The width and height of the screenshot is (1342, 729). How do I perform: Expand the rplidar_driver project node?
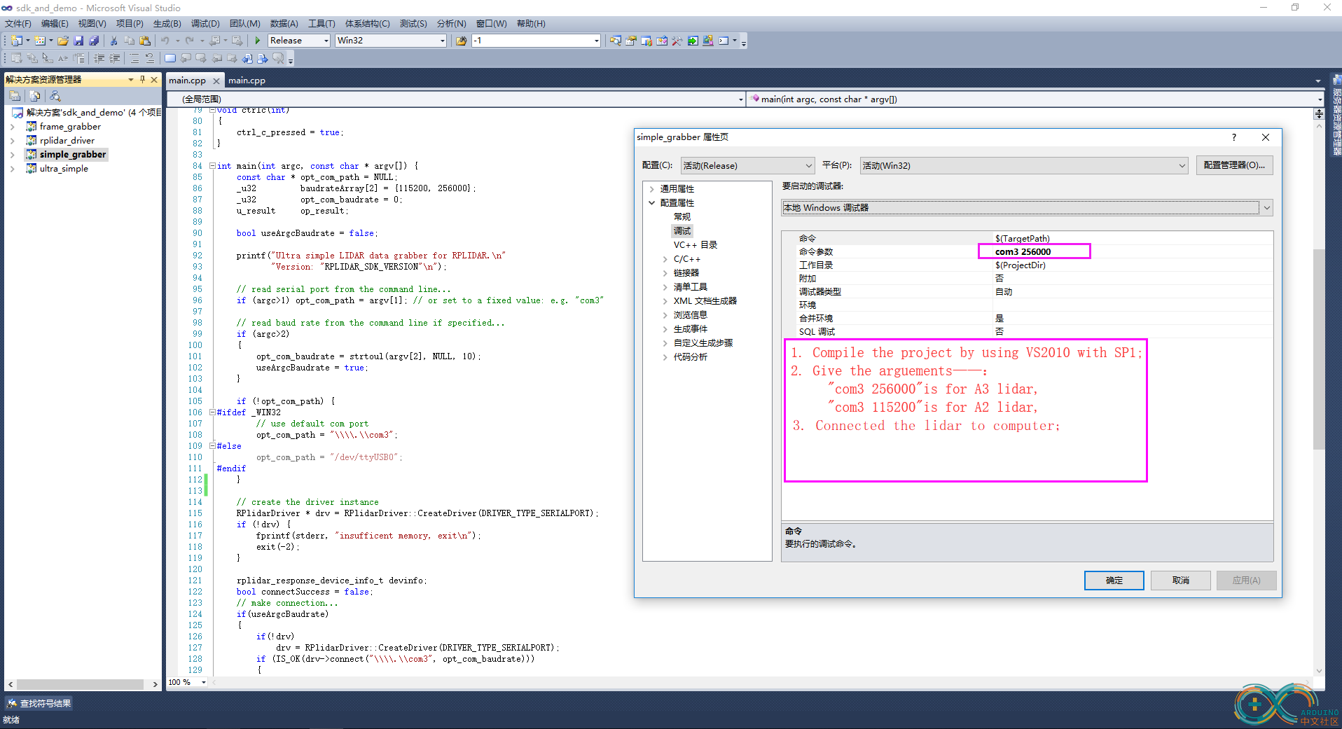coord(13,141)
